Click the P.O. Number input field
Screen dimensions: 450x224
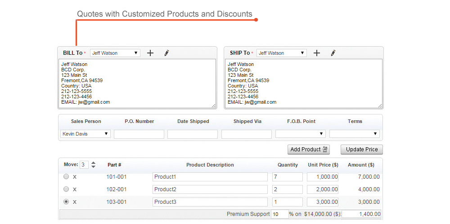coord(139,134)
